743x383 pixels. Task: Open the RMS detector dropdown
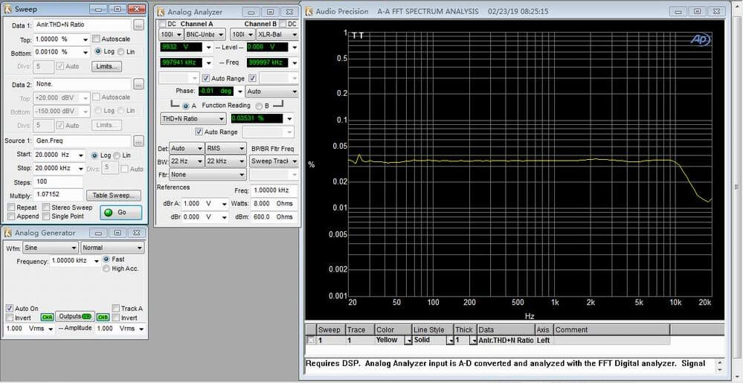tap(225, 148)
